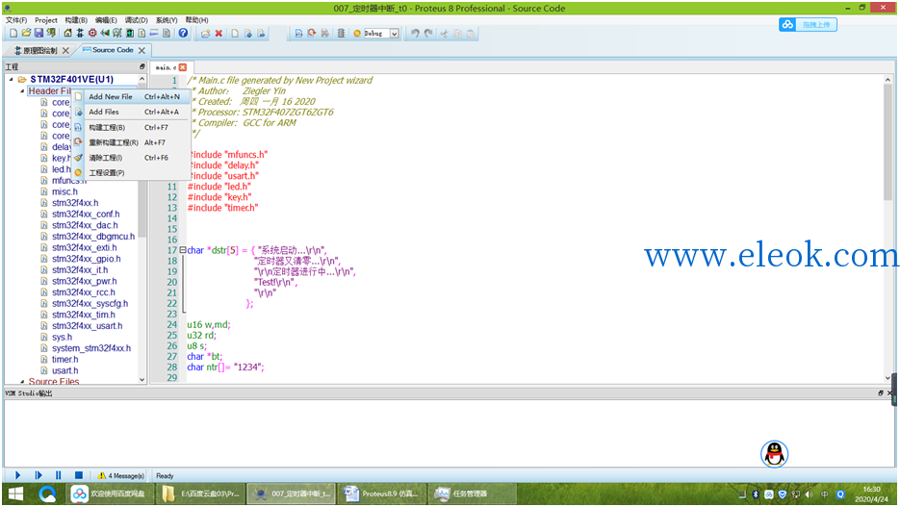Click the 拖拽上传 upload button
Image resolution: width=900 pixels, height=507 pixels.
(809, 25)
